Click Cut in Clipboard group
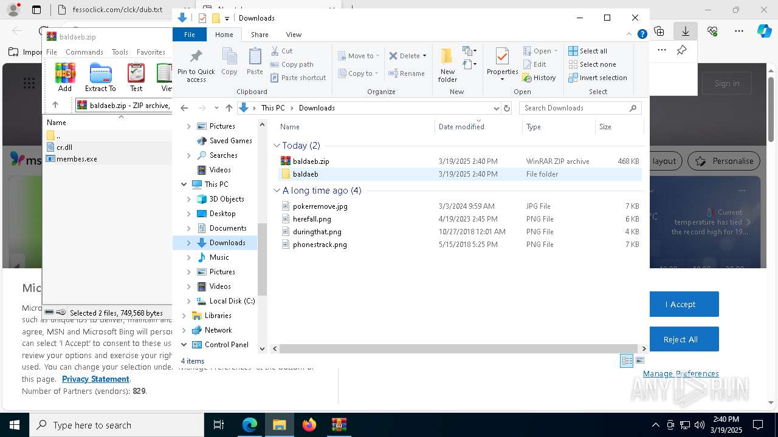Viewport: 778px width, 437px height. click(281, 51)
